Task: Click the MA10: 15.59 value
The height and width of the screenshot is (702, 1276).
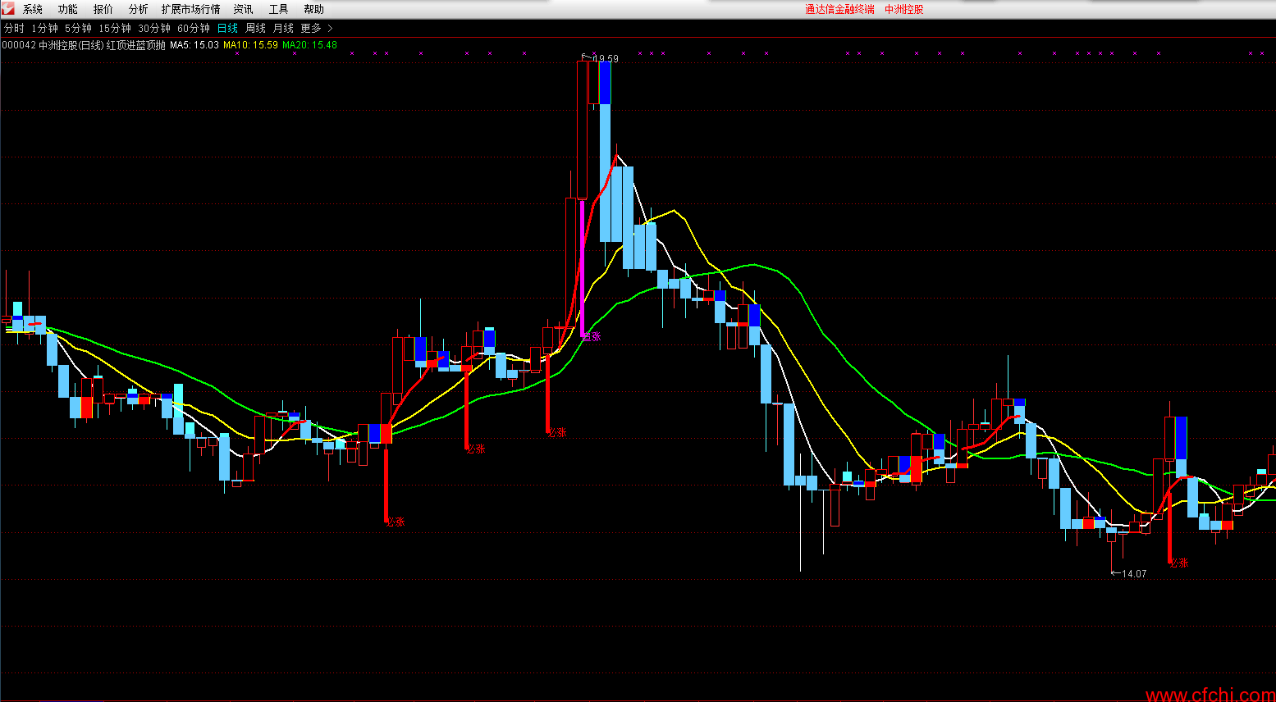Action: [x=250, y=45]
